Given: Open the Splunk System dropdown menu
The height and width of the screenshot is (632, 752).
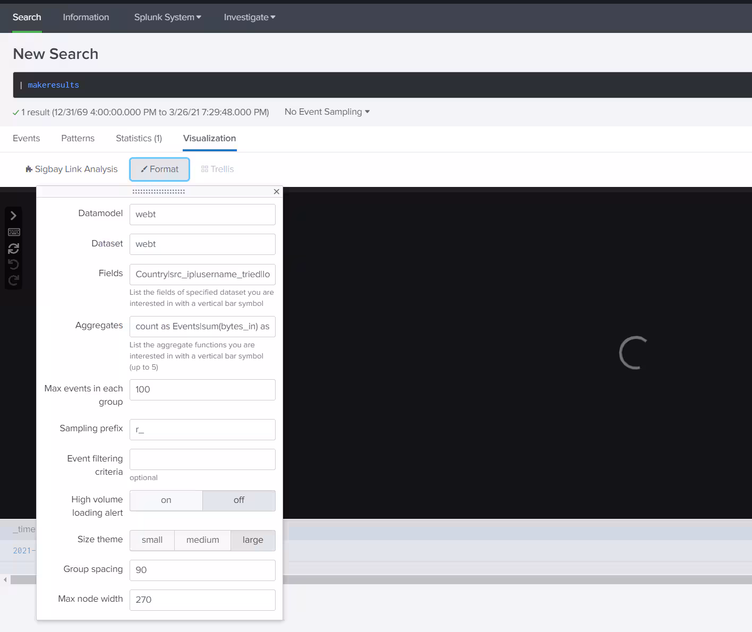Looking at the screenshot, I should pyautogui.click(x=167, y=17).
